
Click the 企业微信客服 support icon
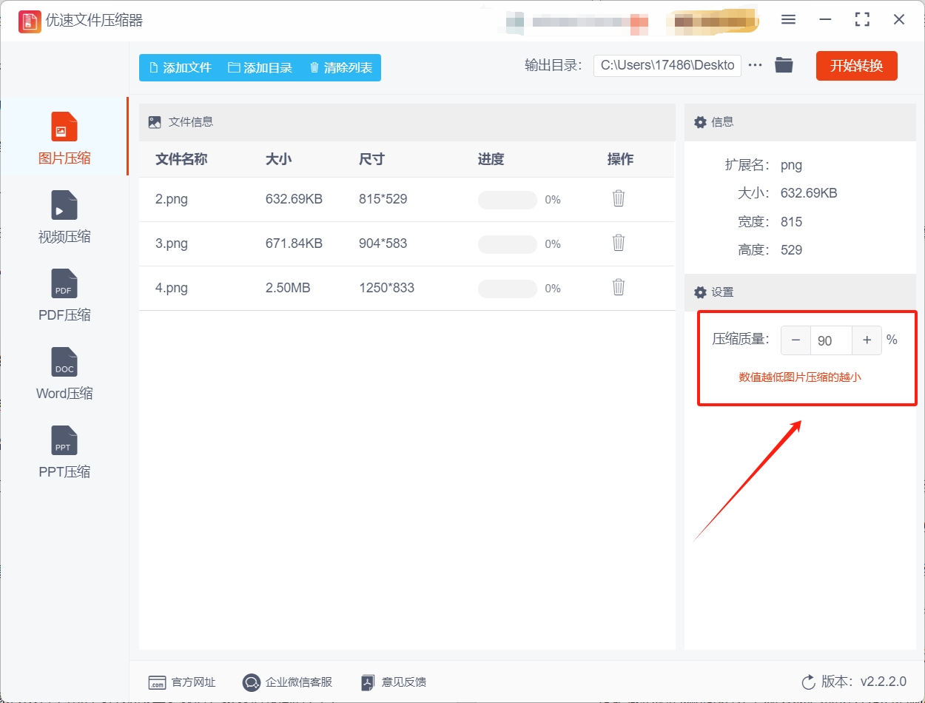pyautogui.click(x=252, y=682)
